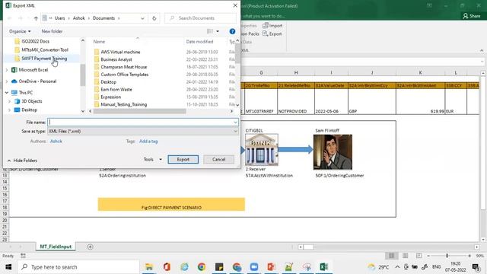This screenshot has height=274, width=487.
Task: Click the Search Documents box
Action: tap(200, 18)
